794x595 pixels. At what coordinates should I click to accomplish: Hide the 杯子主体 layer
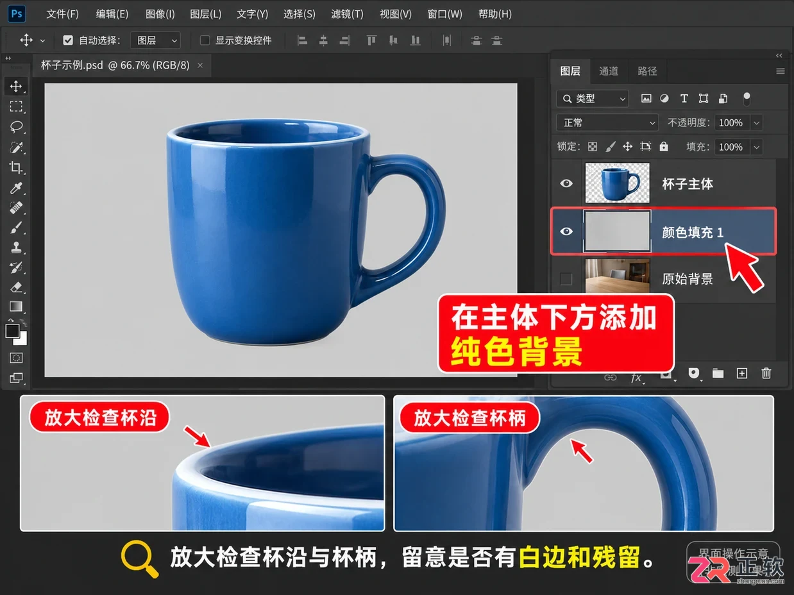click(566, 183)
